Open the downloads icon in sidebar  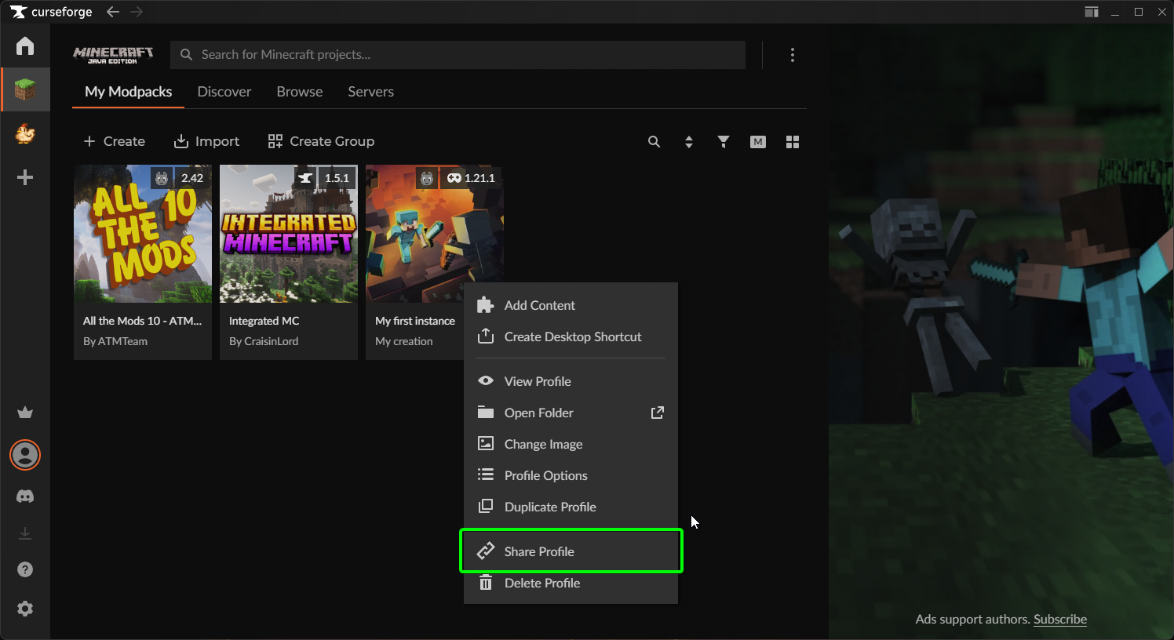[25, 533]
